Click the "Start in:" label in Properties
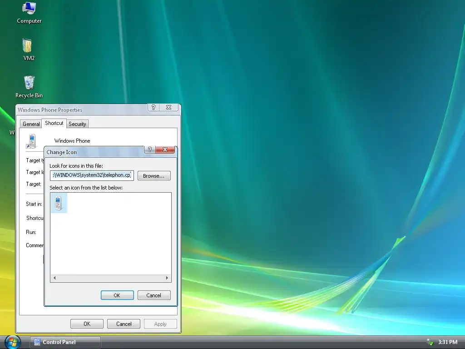Viewport: 465px width, 349px height. [34, 204]
